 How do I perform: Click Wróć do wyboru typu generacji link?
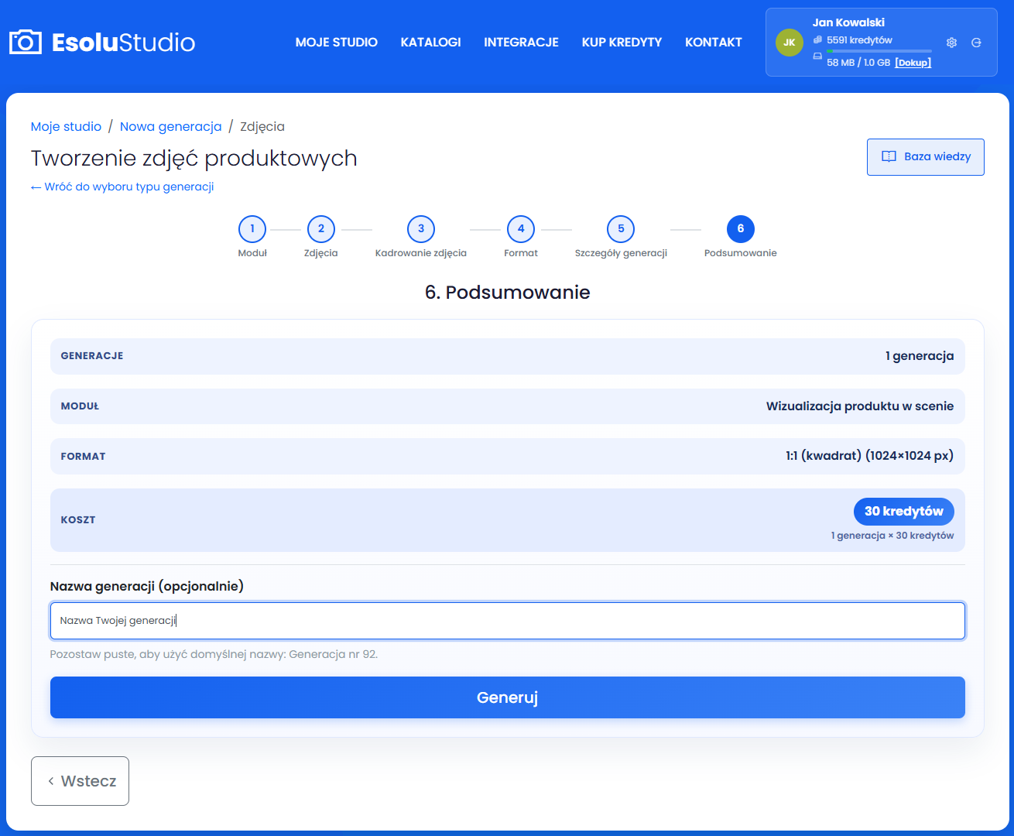point(122,187)
